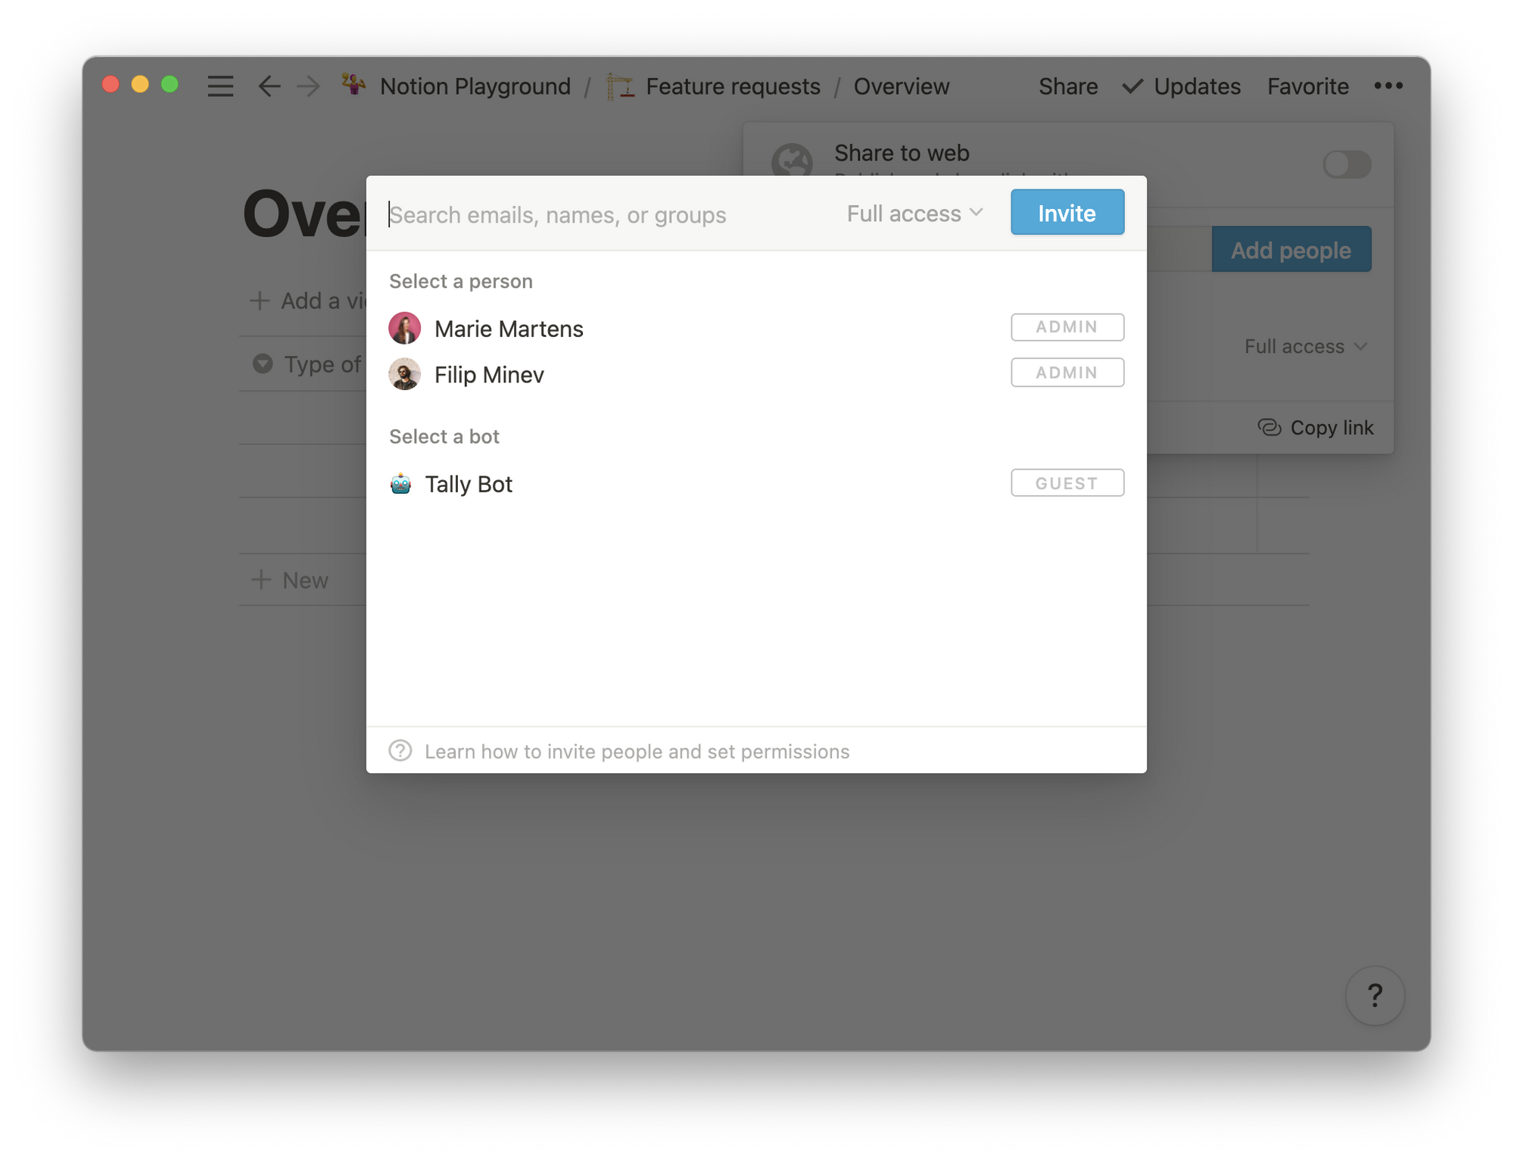
Task: Select Marie Martens from the person list
Action: point(756,328)
